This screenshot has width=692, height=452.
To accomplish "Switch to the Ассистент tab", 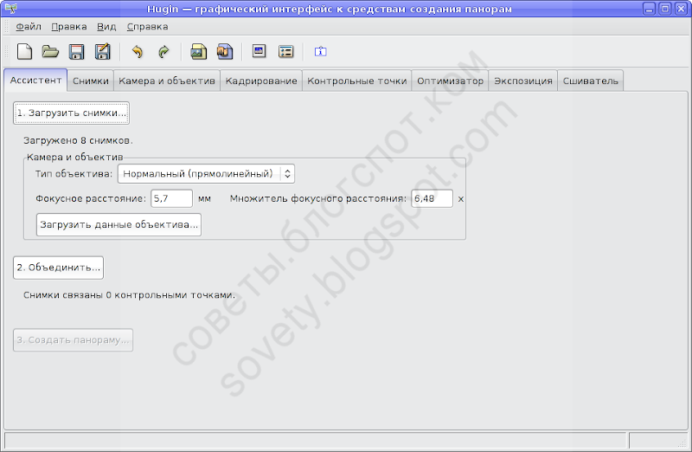I will pos(35,80).
